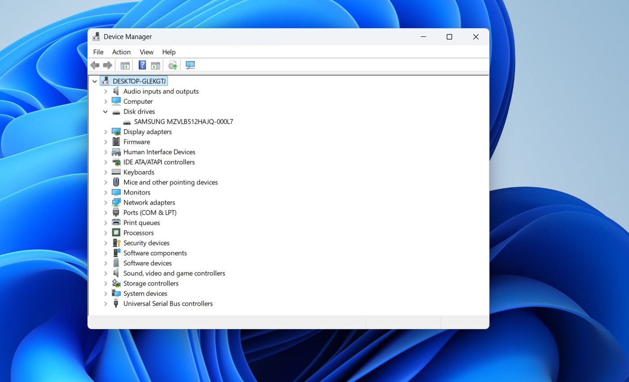Select Sound, video and game controllers

point(174,273)
